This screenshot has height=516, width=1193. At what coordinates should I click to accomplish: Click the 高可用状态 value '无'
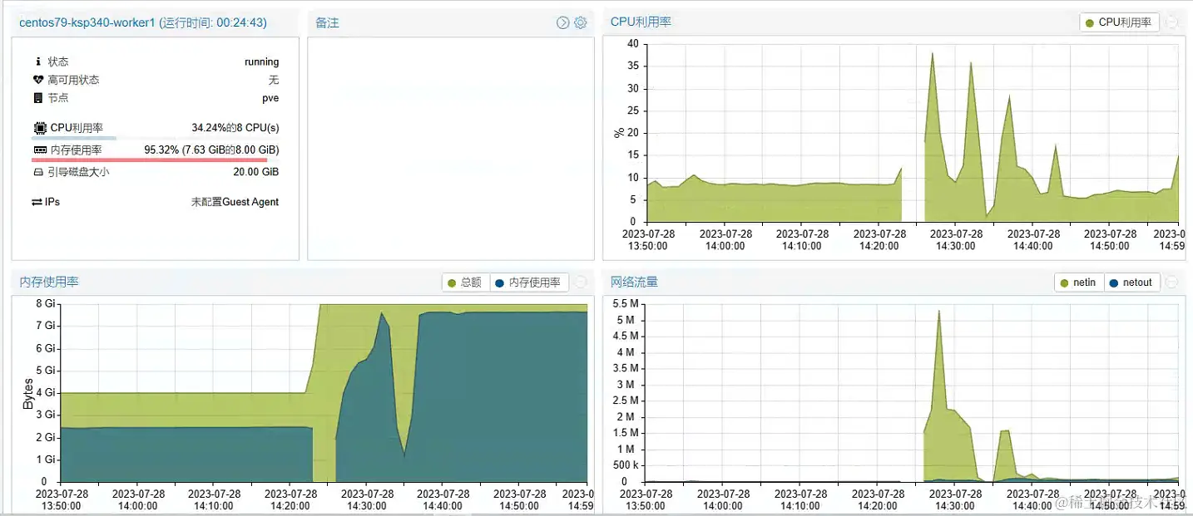(x=274, y=80)
